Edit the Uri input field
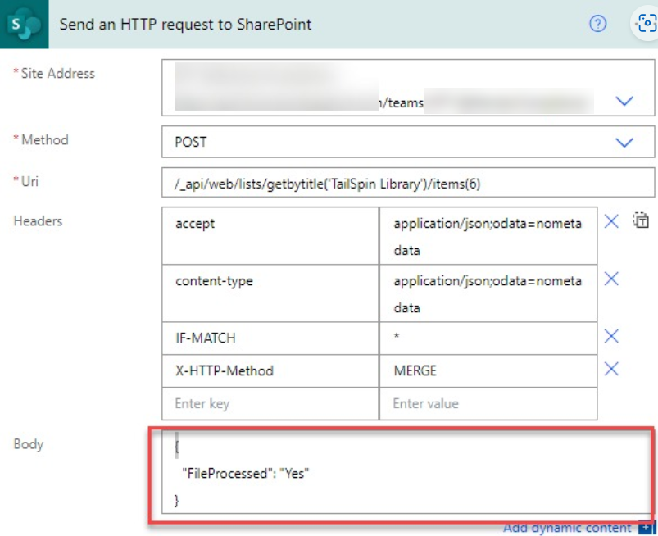This screenshot has height=536, width=658. point(369,181)
